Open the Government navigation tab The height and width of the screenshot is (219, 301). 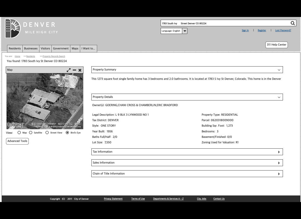coord(61,48)
